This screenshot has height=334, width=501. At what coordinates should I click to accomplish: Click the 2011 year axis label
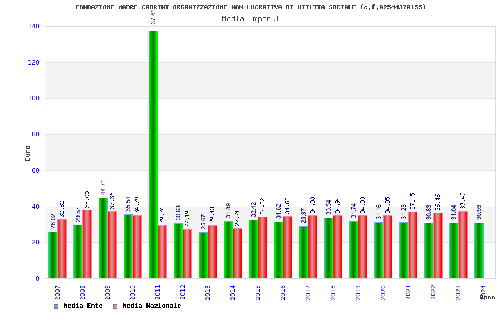coord(158,292)
